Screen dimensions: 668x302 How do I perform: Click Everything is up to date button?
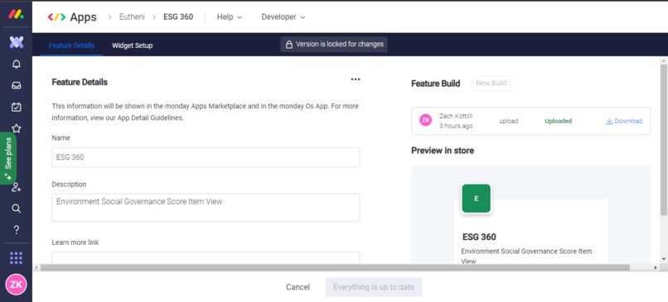point(374,287)
